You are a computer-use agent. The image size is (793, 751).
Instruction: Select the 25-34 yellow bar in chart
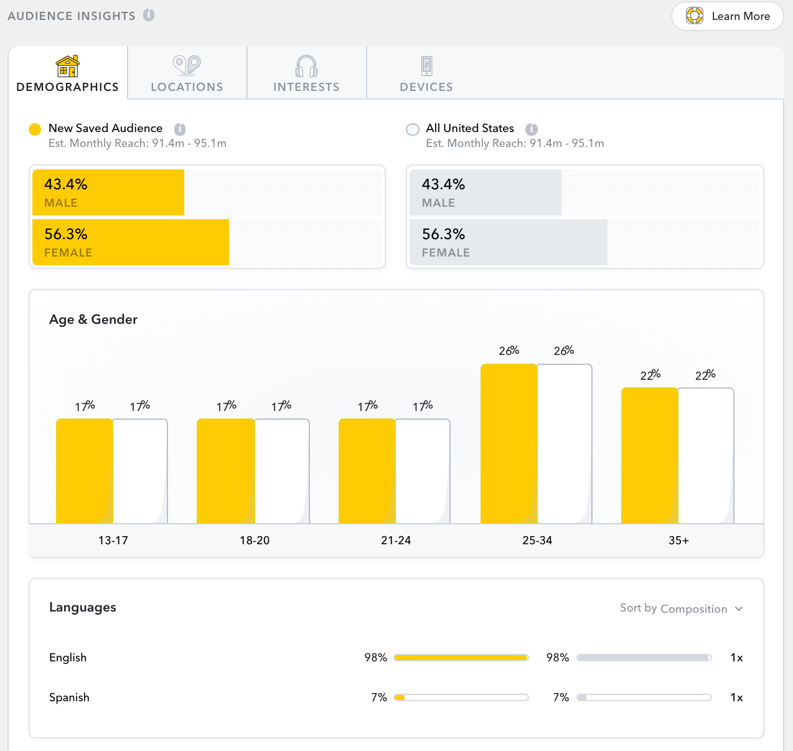508,442
